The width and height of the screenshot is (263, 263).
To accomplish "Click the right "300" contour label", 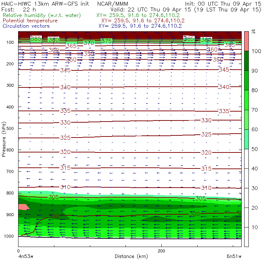I will [x=194, y=214].
